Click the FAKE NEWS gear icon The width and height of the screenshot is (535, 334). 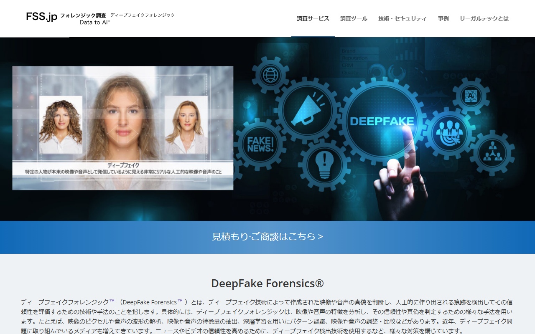260,144
